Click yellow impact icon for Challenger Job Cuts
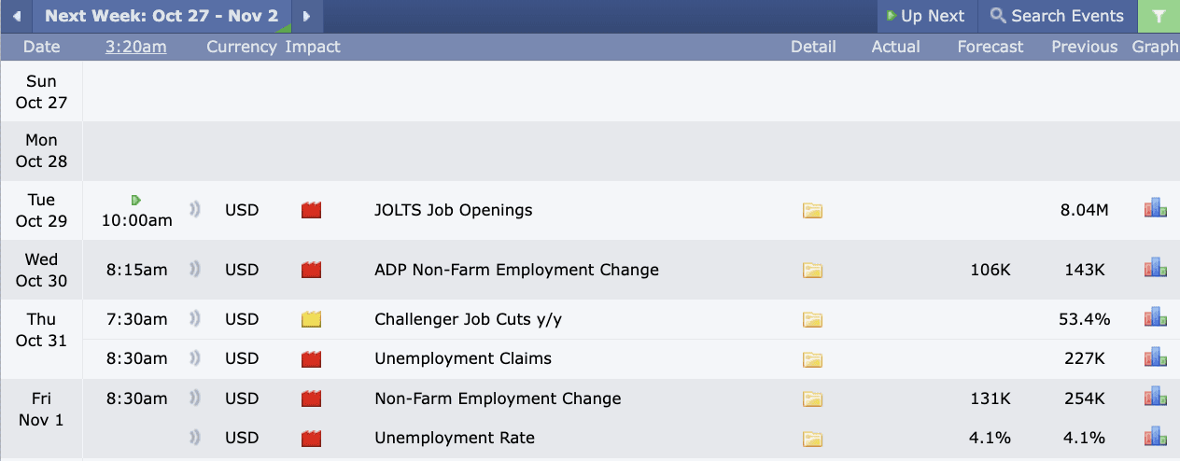Viewport: 1180px width, 461px height. tap(311, 320)
